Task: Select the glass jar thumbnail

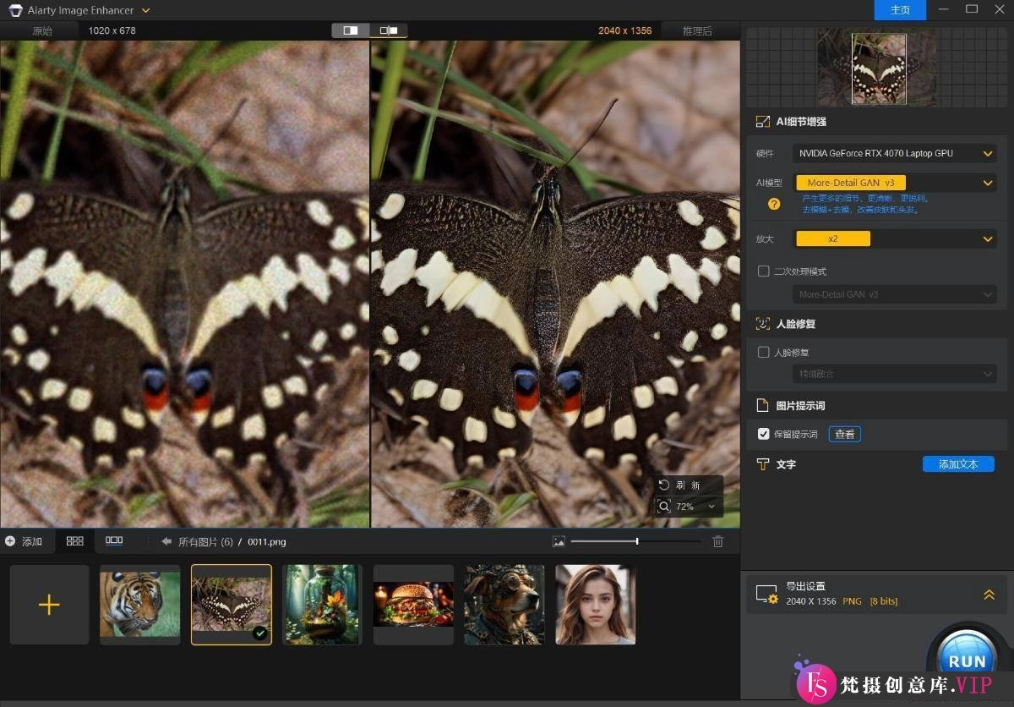Action: (x=323, y=605)
